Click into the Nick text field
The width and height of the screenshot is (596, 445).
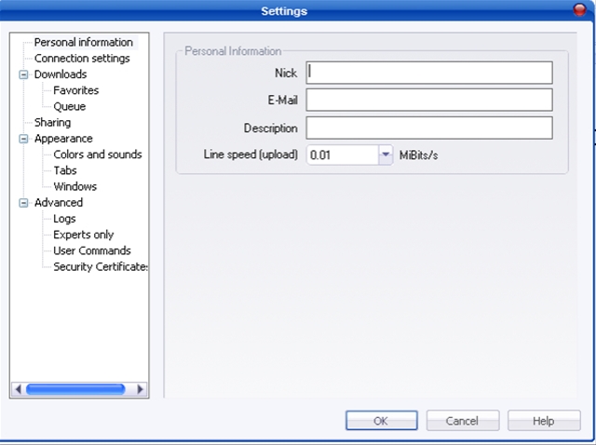(428, 73)
